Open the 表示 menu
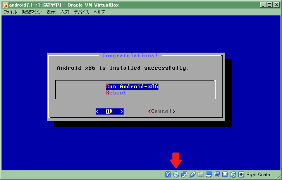This screenshot has width=282, height=180. click(51, 12)
